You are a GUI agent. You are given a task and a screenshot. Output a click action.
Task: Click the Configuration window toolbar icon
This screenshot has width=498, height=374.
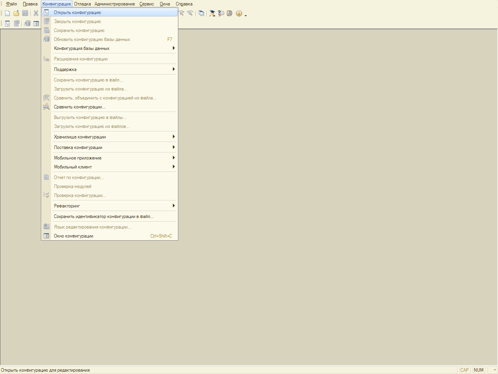[x=36, y=23]
